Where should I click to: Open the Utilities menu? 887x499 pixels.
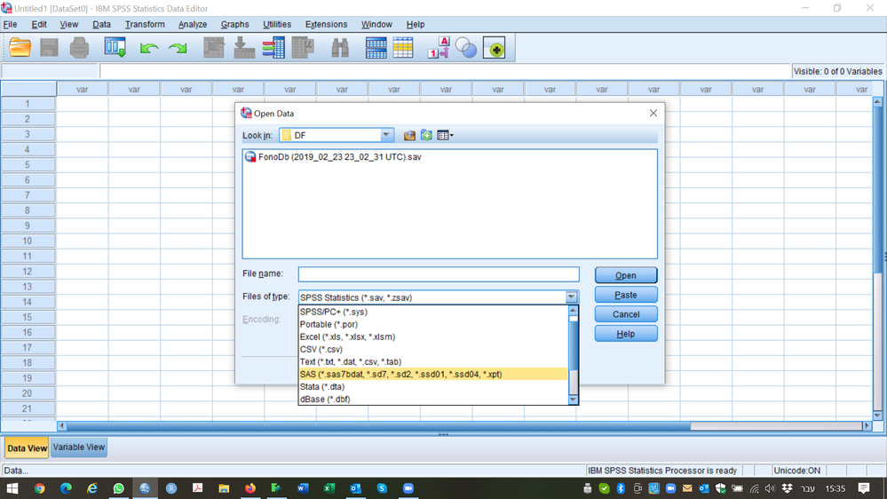coord(277,24)
